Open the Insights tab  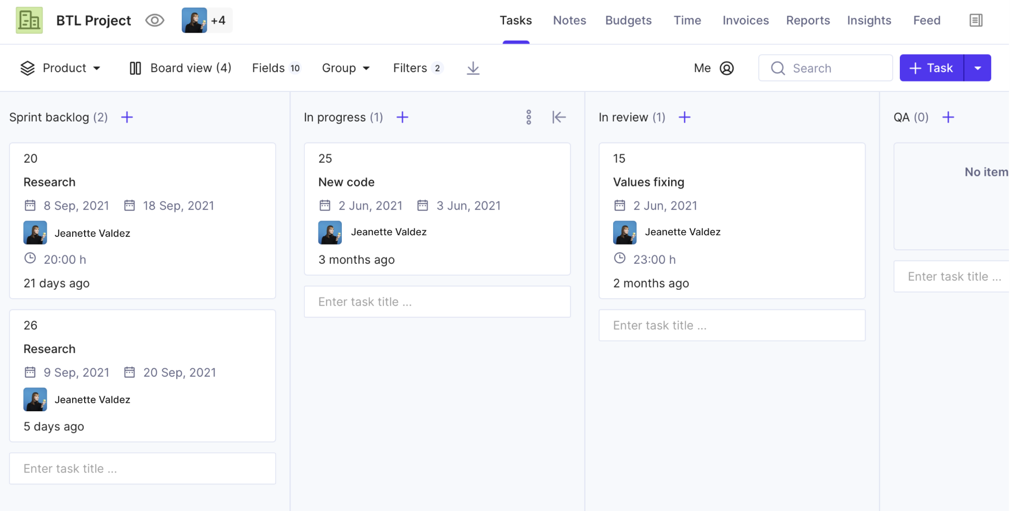coord(869,20)
